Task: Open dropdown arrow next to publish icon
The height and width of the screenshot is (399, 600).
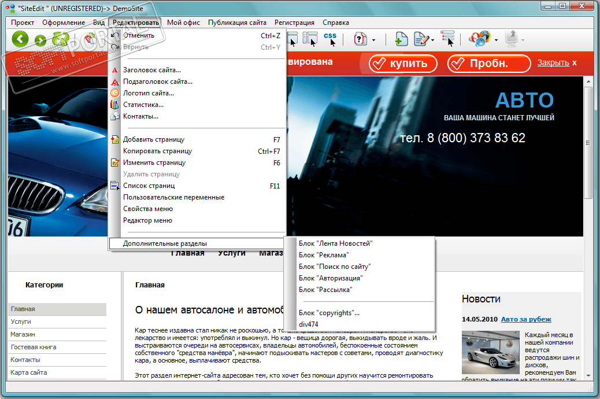Action: [523, 40]
